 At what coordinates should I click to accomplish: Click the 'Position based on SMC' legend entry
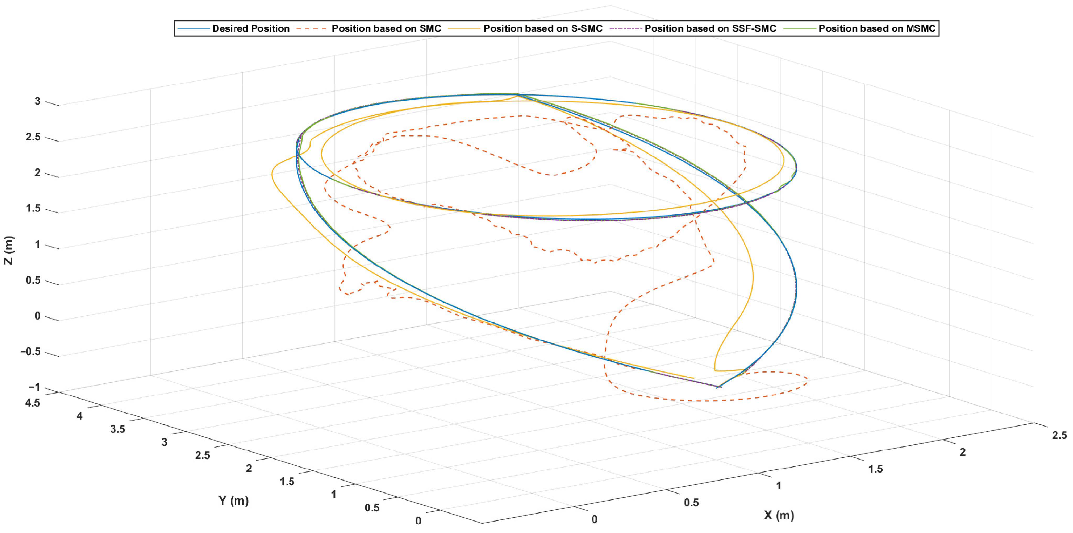coord(386,29)
